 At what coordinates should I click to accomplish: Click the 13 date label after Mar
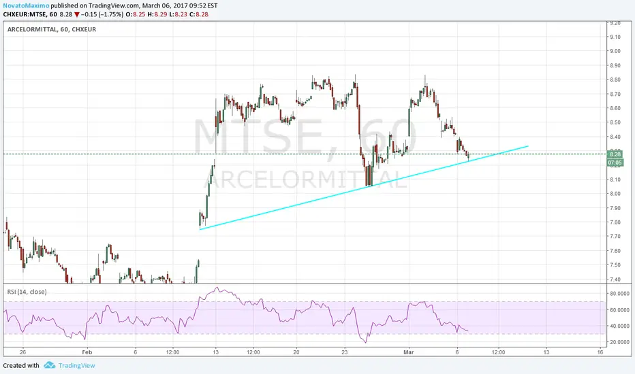pyautogui.click(x=546, y=352)
